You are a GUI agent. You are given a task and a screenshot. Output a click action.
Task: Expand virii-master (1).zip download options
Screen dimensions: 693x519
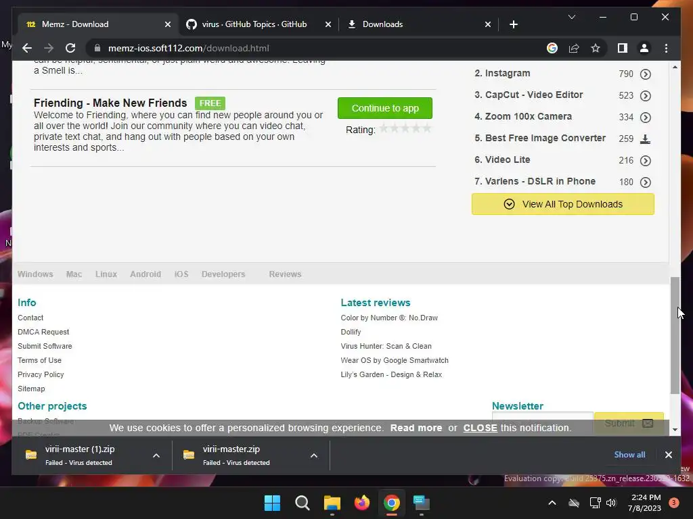(x=156, y=455)
